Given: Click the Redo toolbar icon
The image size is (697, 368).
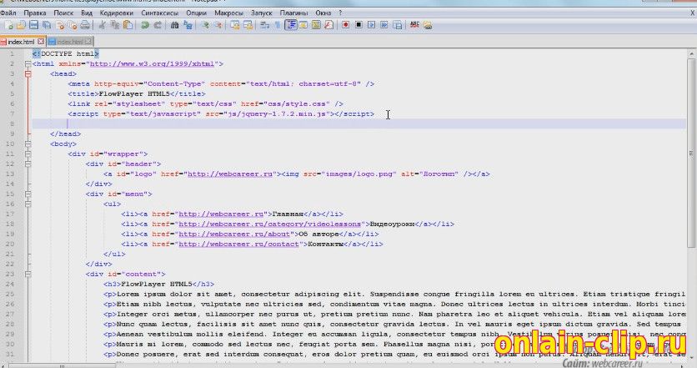Looking at the screenshot, I should pos(158,25).
